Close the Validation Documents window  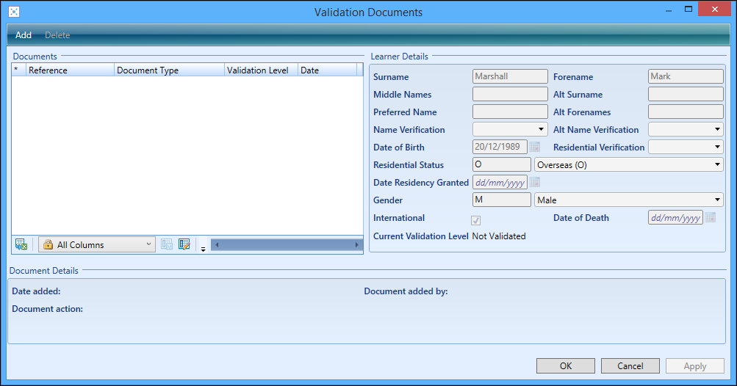click(x=714, y=10)
